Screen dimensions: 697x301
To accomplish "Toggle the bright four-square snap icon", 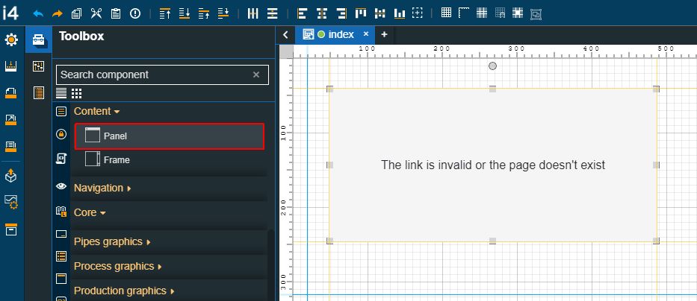I will pyautogui.click(x=518, y=13).
